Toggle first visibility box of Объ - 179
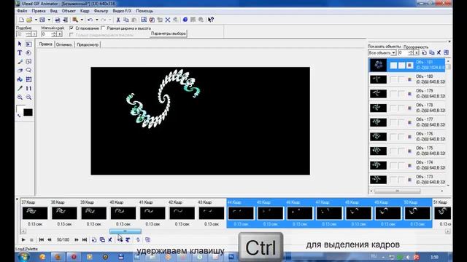This screenshot has height=262, width=467. (393, 94)
